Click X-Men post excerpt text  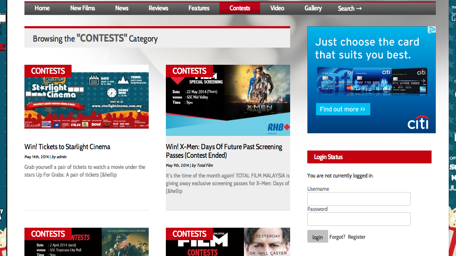[x=228, y=183]
